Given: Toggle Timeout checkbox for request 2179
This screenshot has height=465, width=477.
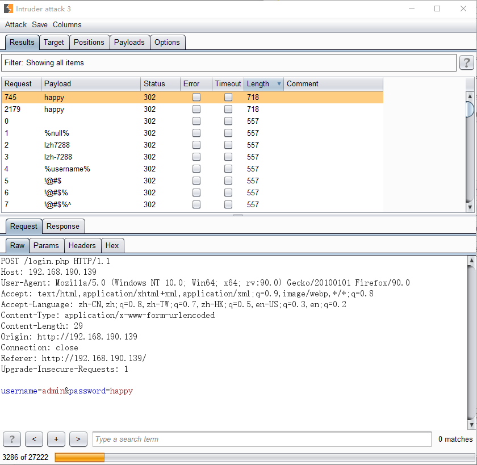Looking at the screenshot, I should [x=228, y=109].
